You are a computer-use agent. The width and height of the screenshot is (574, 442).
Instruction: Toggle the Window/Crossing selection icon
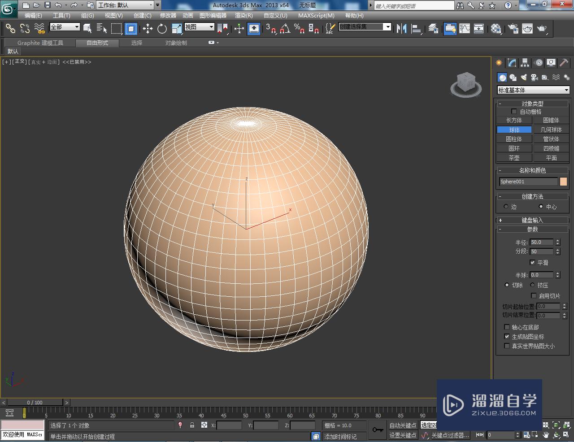click(131, 29)
